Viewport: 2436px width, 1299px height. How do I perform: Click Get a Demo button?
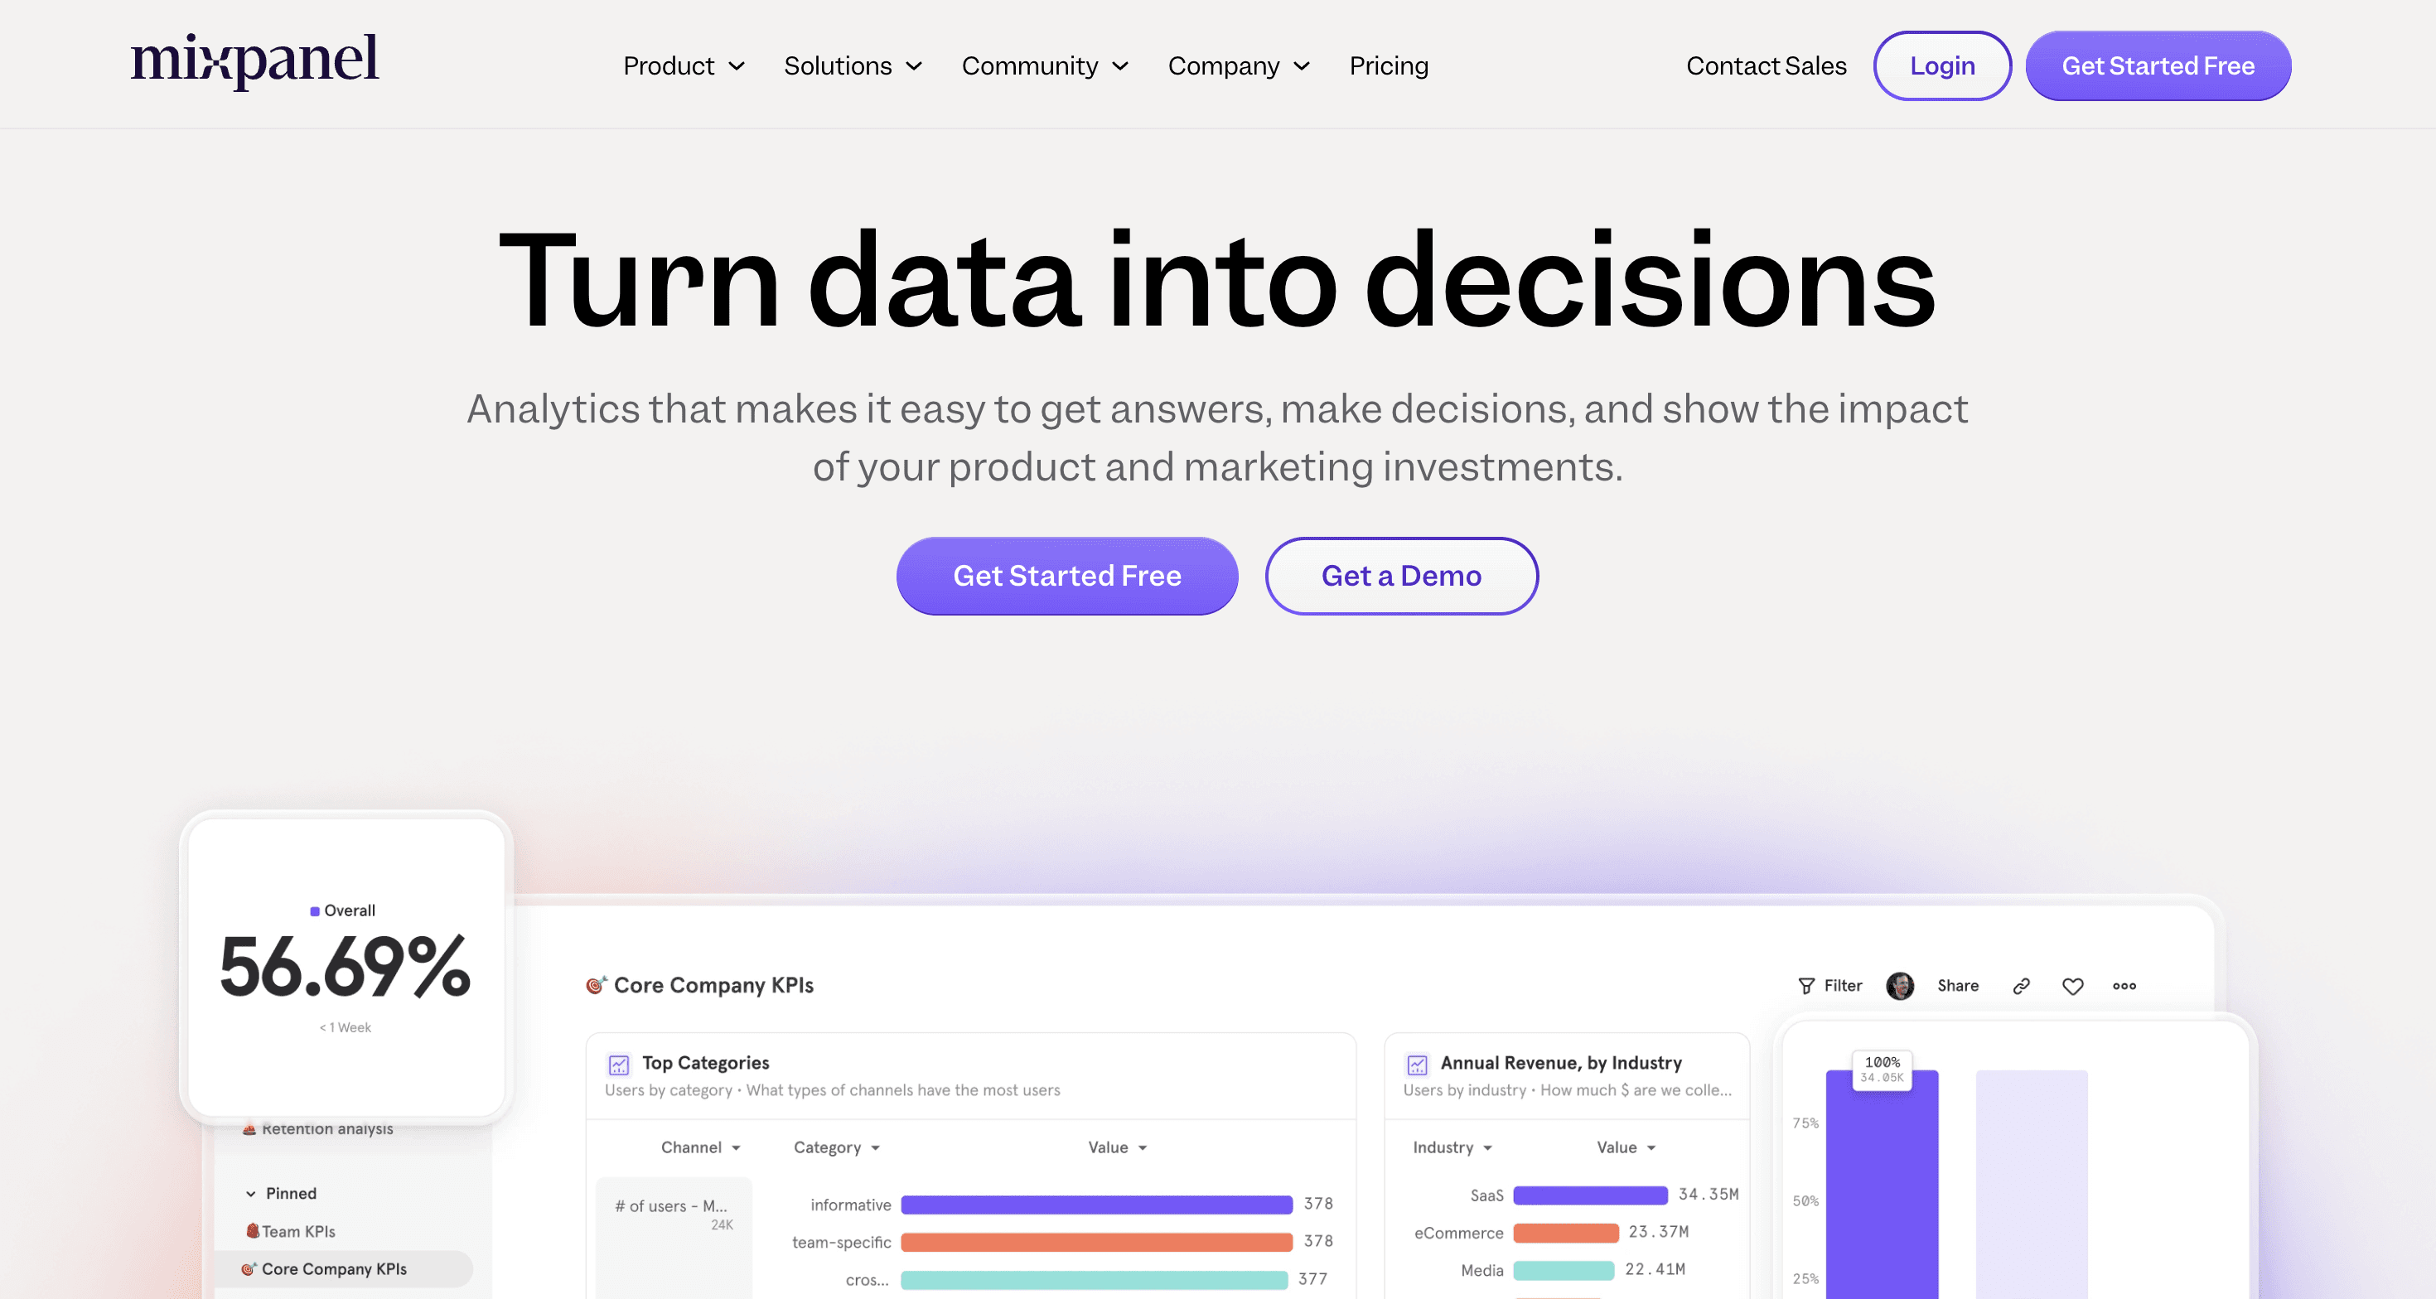point(1400,576)
